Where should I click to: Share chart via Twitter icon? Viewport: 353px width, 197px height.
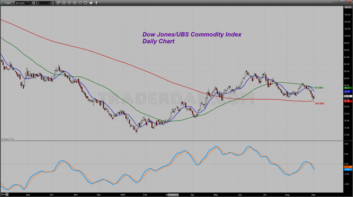pos(91,3)
